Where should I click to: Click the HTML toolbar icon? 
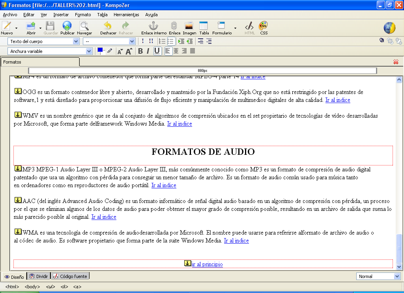click(249, 26)
